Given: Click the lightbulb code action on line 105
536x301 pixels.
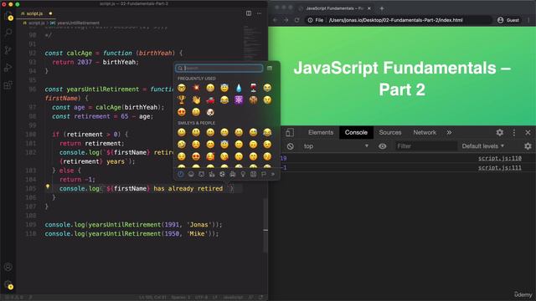Looking at the screenshot, I should coord(48,187).
